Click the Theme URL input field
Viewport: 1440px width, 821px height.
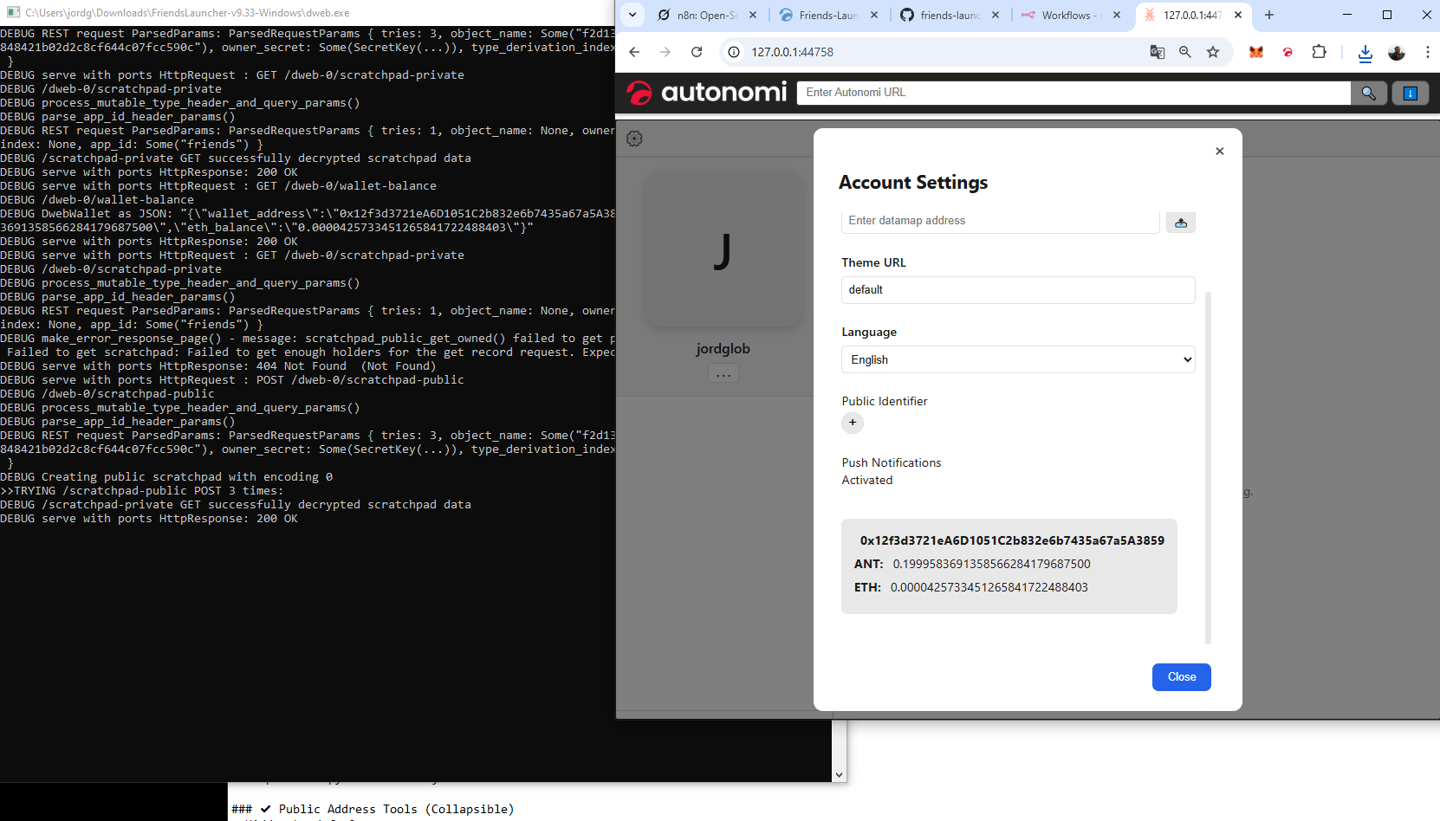tap(1018, 290)
